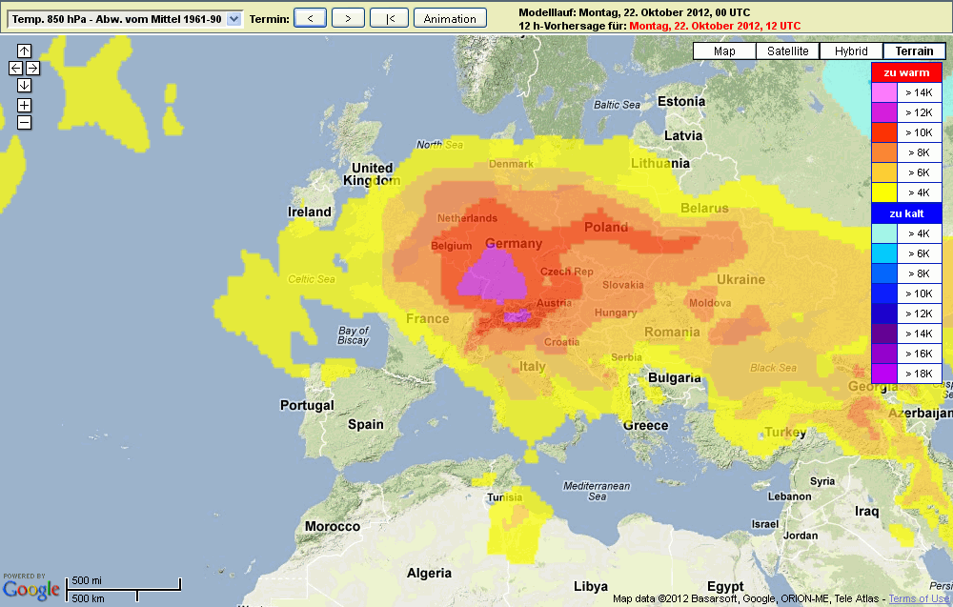
Task: Pan the map up with arrow icon
Action: [25, 51]
